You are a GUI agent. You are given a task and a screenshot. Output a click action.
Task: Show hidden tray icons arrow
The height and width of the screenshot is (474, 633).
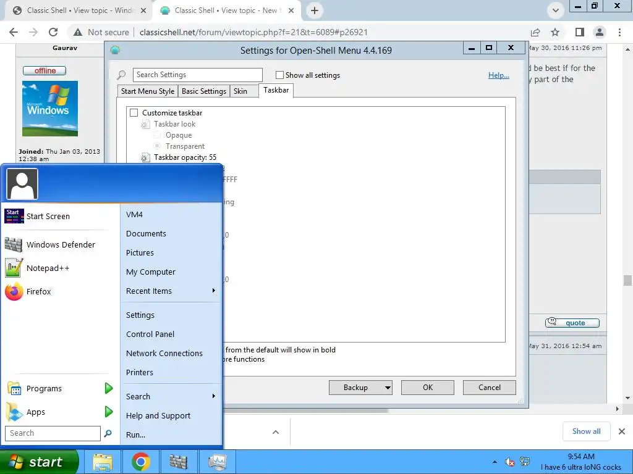(x=495, y=462)
